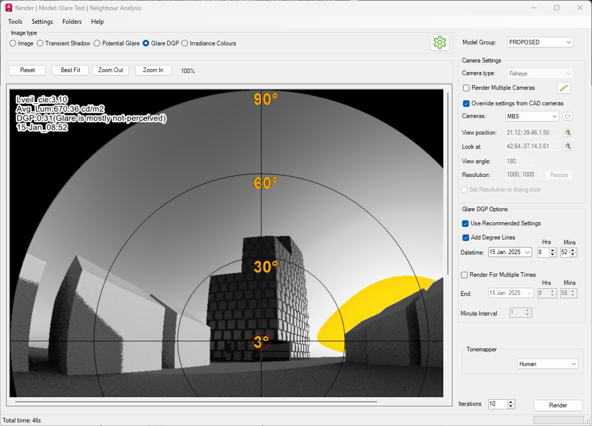Click the 'Total time: 46s' status text
592x426 pixels.
[x=22, y=420]
